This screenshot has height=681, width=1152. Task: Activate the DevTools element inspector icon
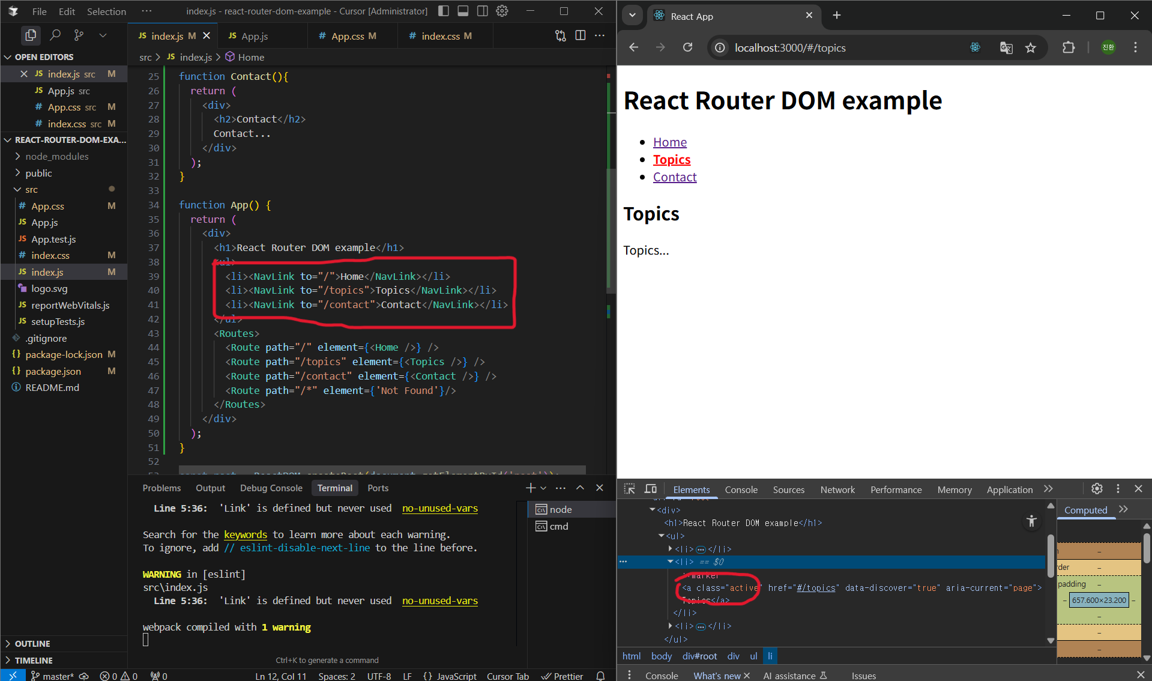pos(629,489)
